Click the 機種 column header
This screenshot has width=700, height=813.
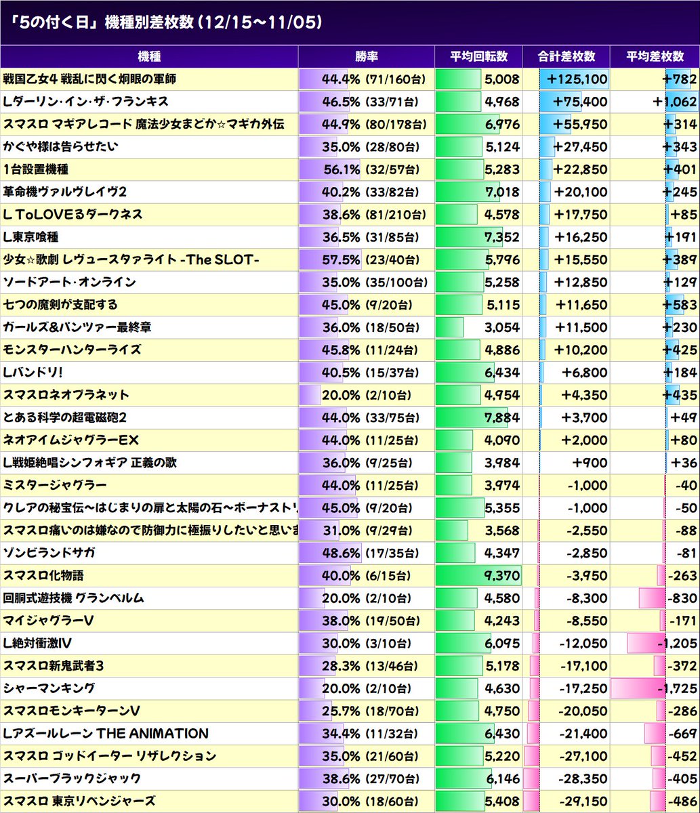[149, 57]
